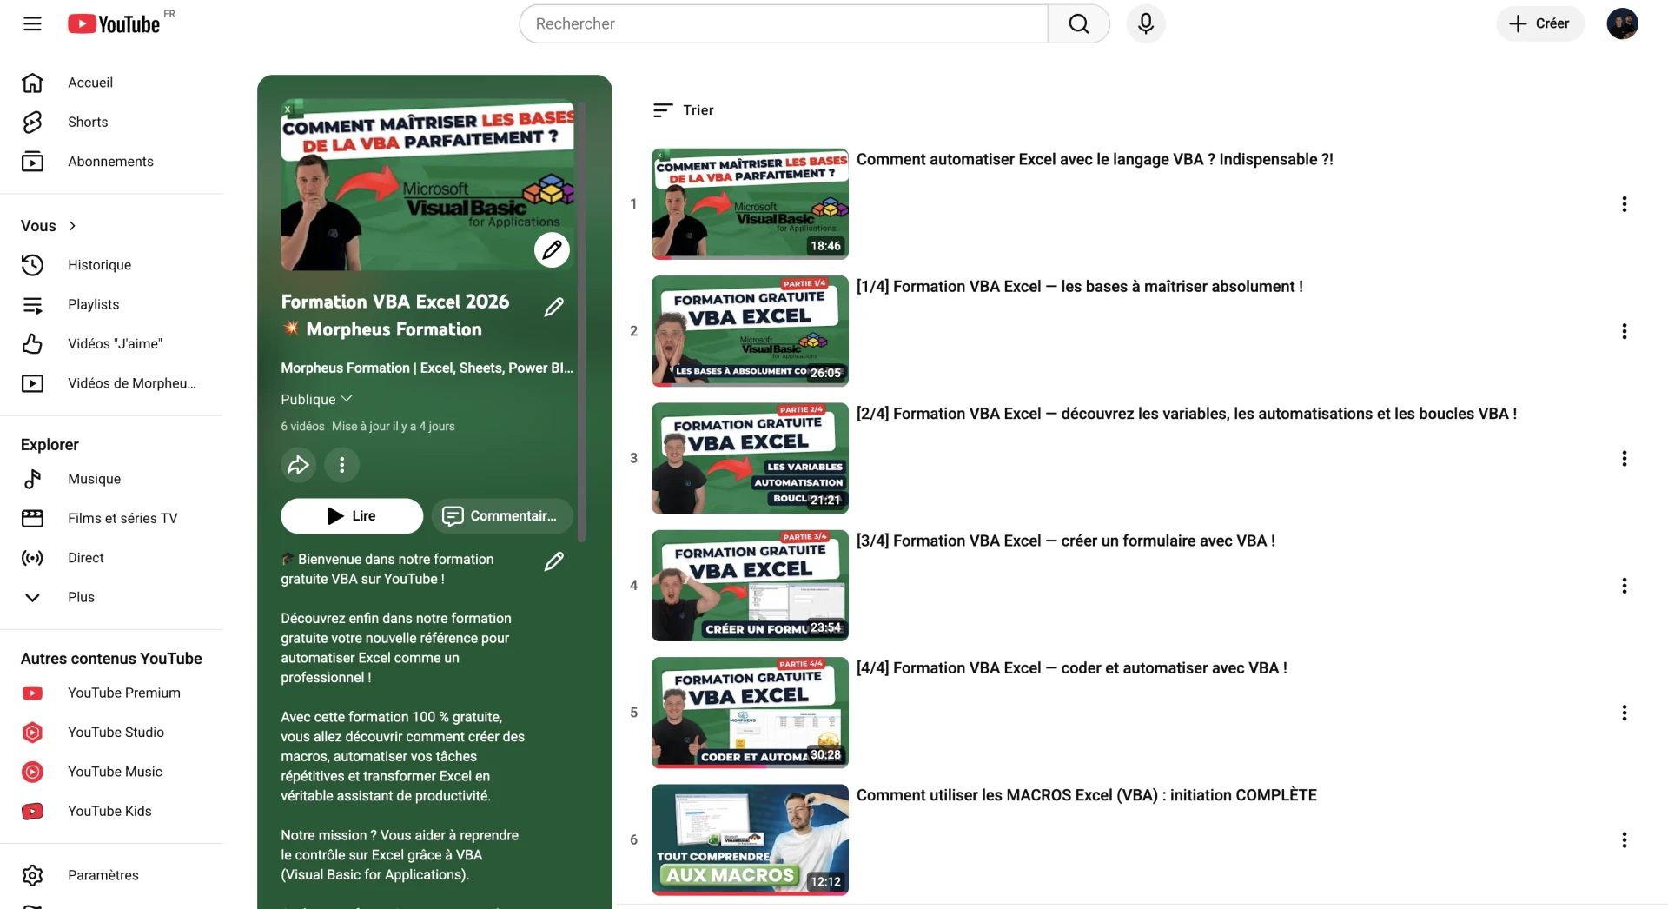The height and width of the screenshot is (909, 1668).
Task: Open options menu for video 1
Action: [1624, 204]
